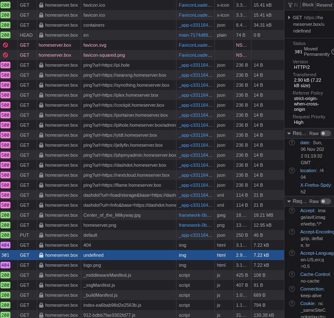Click the question mark beside the Cookie header
Viewport: 334px width, 318px height.
(292, 303)
